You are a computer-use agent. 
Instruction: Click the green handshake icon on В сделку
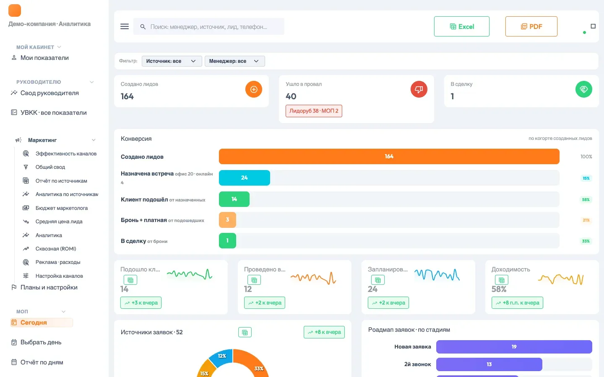pyautogui.click(x=583, y=89)
